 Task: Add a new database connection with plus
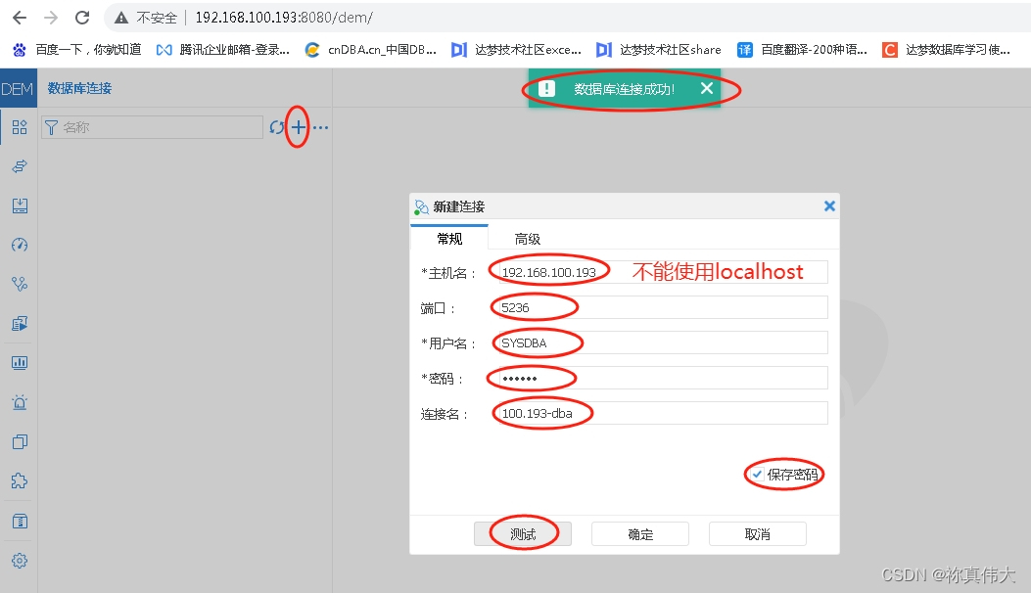pyautogui.click(x=298, y=127)
